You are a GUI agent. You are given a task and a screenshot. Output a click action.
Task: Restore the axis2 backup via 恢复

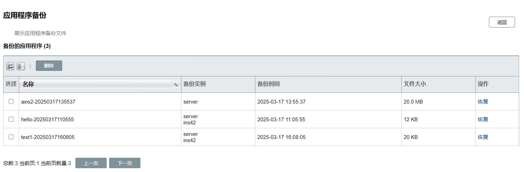(x=483, y=102)
